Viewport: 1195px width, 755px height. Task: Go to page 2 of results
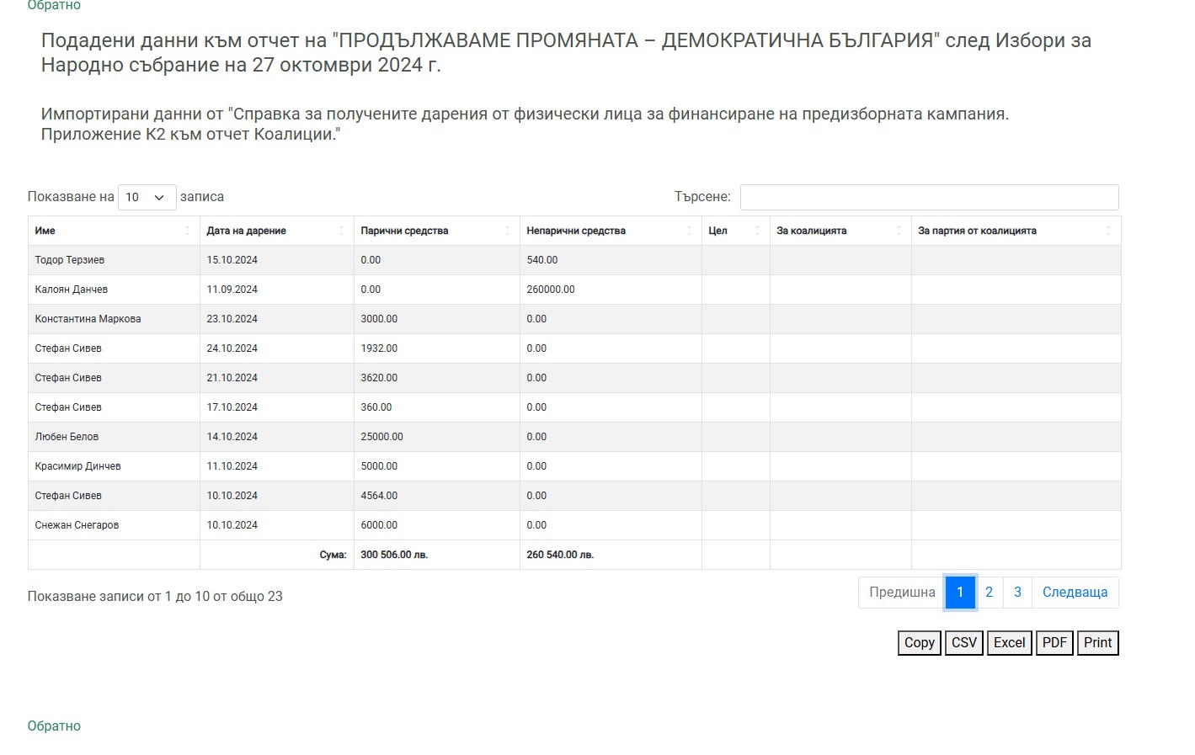click(x=989, y=593)
